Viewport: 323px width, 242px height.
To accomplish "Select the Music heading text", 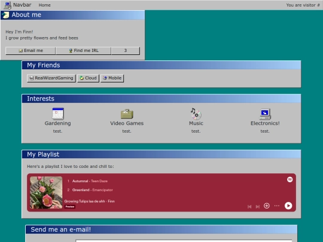I will point(196,123).
